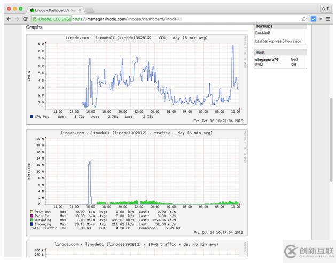This screenshot has width=336, height=263.
Task: Click the Linode favicon on the tab
Action: (32, 10)
